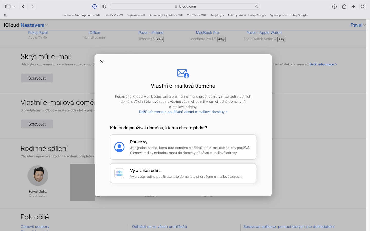Open the Share menu icon
The width and height of the screenshot is (370, 231).
(x=344, y=7)
